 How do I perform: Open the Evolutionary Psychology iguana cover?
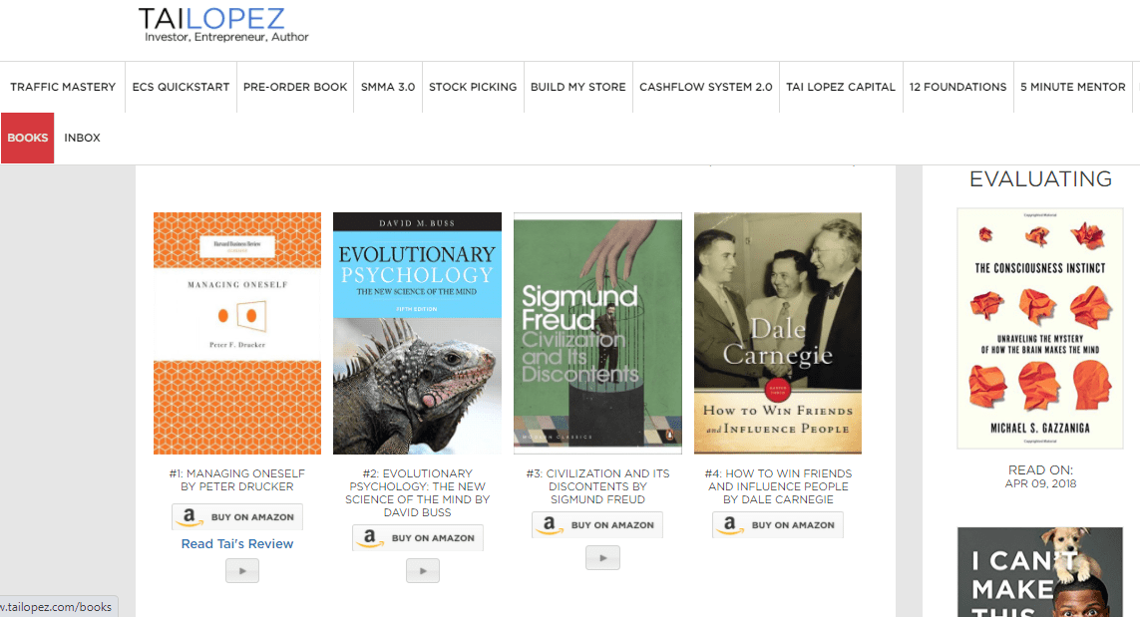click(417, 334)
